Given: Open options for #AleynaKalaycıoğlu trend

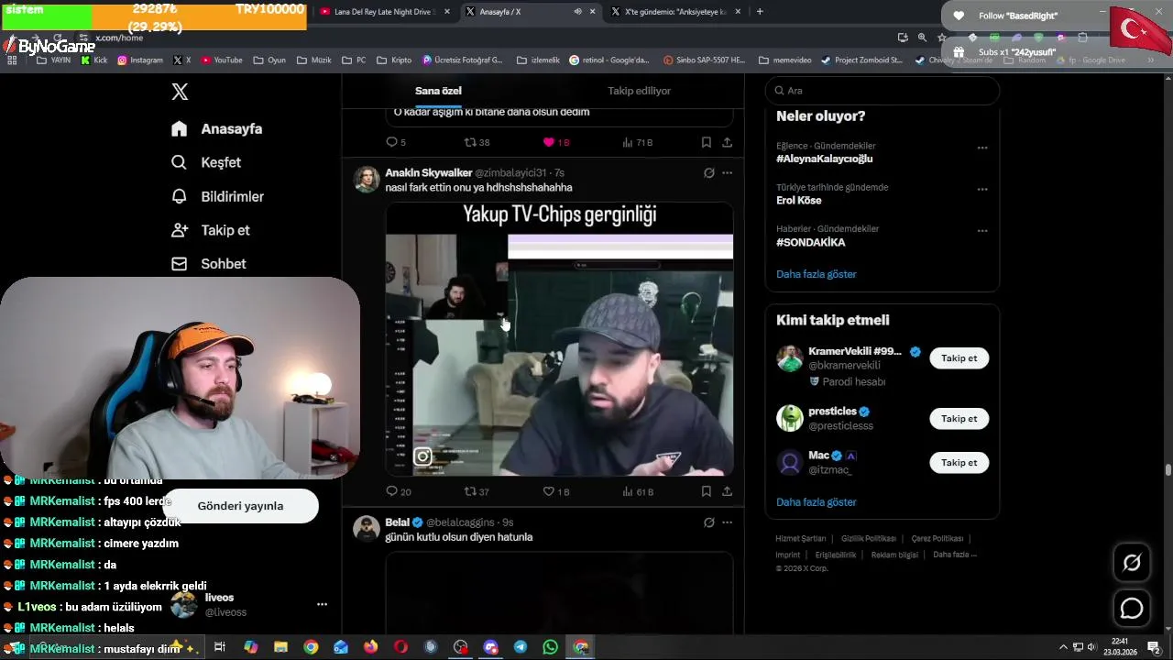Looking at the screenshot, I should [982, 148].
